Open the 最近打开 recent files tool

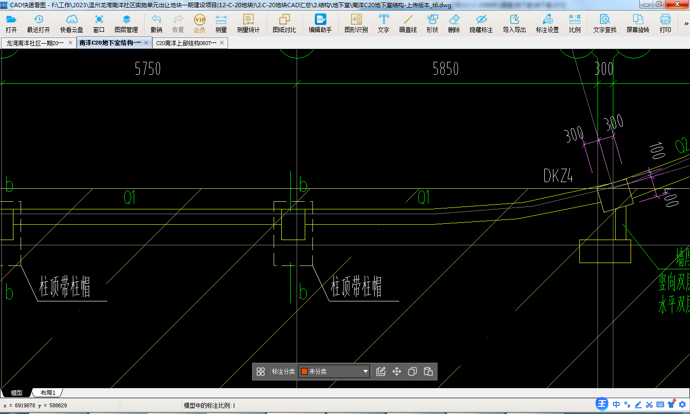coord(38,23)
